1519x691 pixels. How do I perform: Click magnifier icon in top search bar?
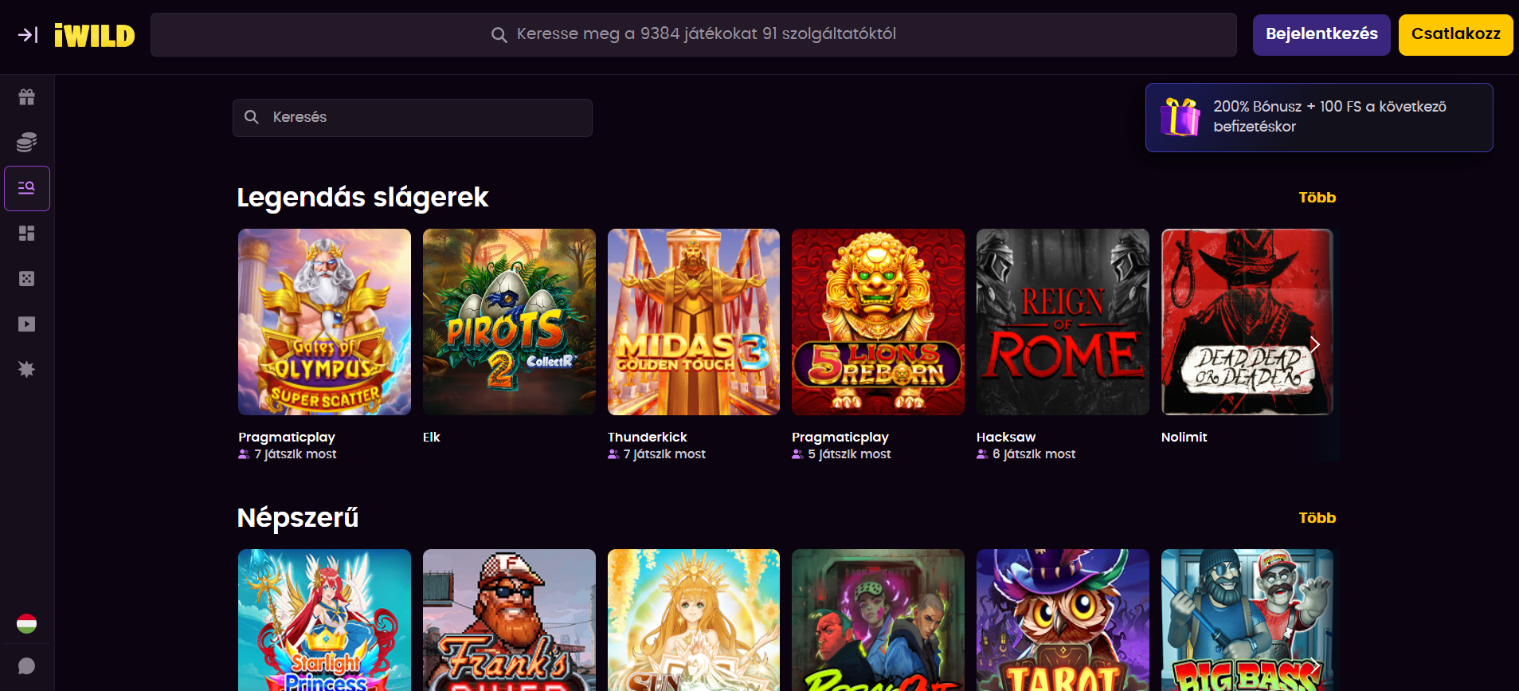coord(499,35)
